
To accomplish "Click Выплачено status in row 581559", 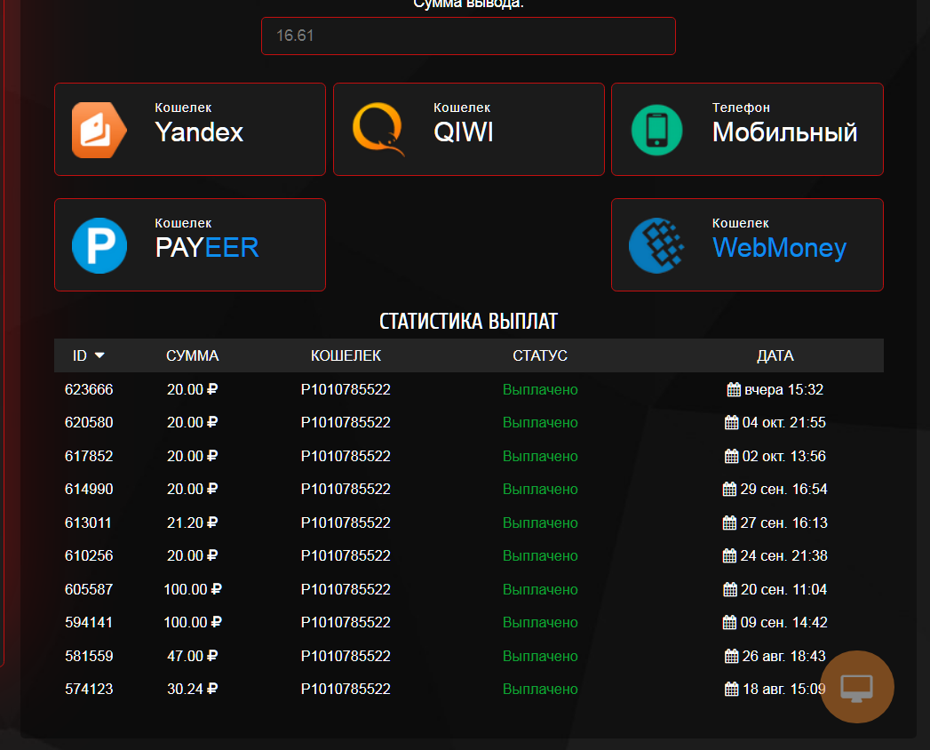I will [x=540, y=656].
